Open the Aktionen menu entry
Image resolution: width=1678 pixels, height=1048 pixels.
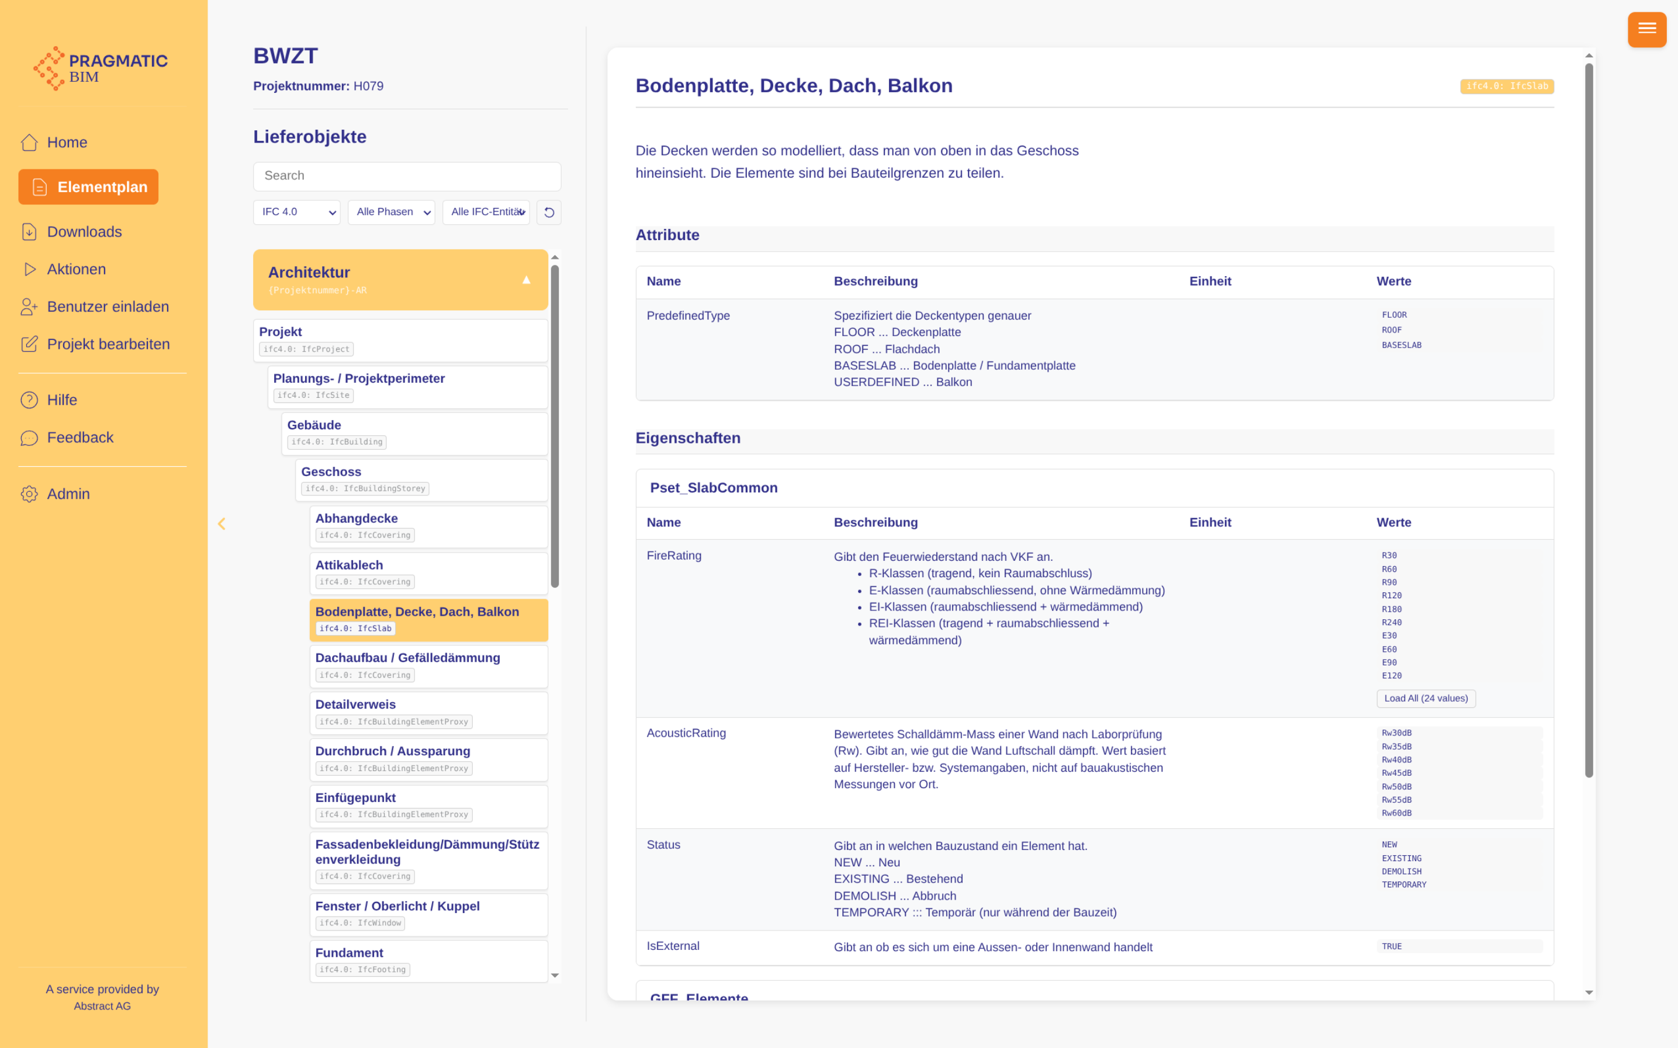click(x=76, y=269)
